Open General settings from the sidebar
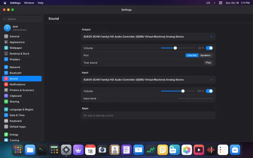253x158 pixels. (x=22, y=37)
